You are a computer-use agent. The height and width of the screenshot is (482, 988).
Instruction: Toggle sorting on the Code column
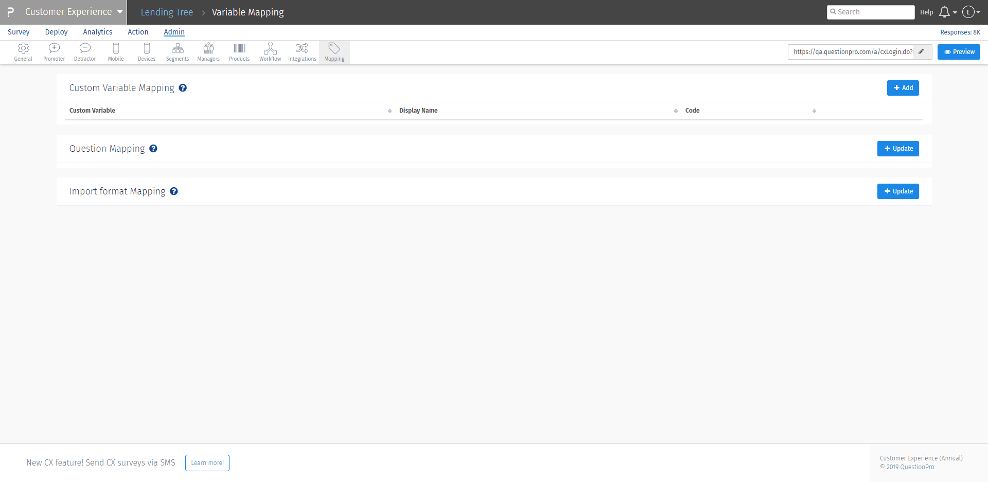tap(814, 111)
